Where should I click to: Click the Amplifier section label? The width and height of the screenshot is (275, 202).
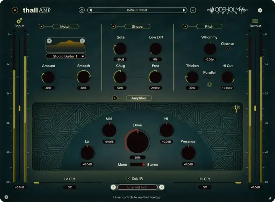pos(139,98)
